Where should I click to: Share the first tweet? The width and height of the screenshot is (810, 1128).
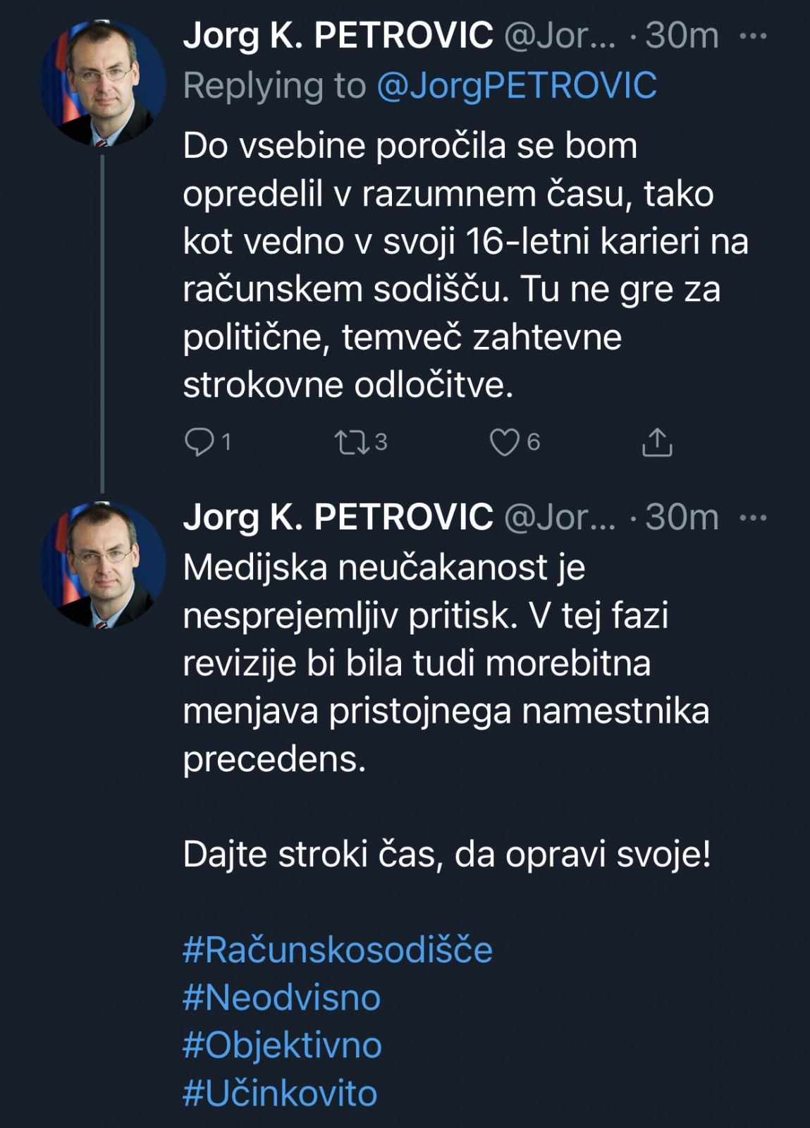[657, 442]
